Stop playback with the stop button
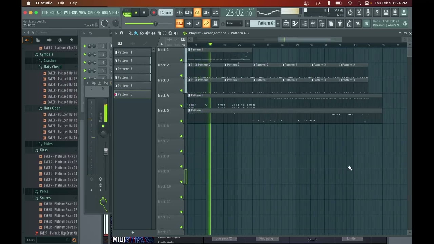This screenshot has height=244, width=434. point(144,13)
